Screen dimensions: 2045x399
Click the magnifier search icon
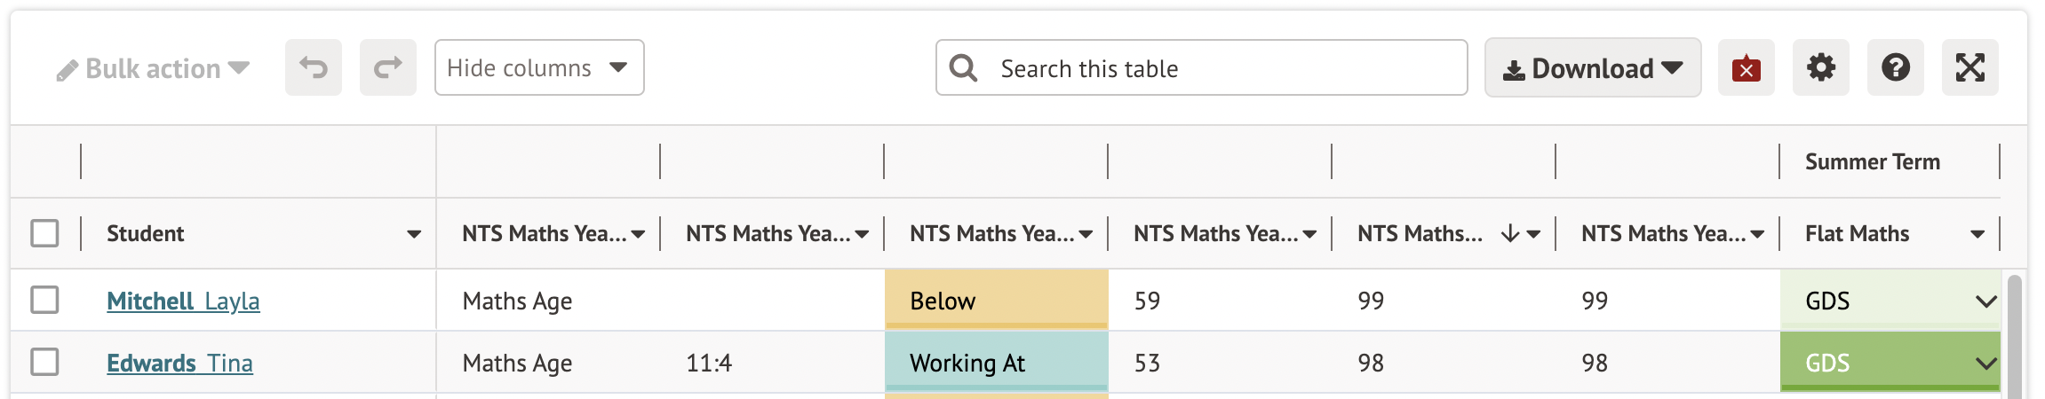point(963,68)
